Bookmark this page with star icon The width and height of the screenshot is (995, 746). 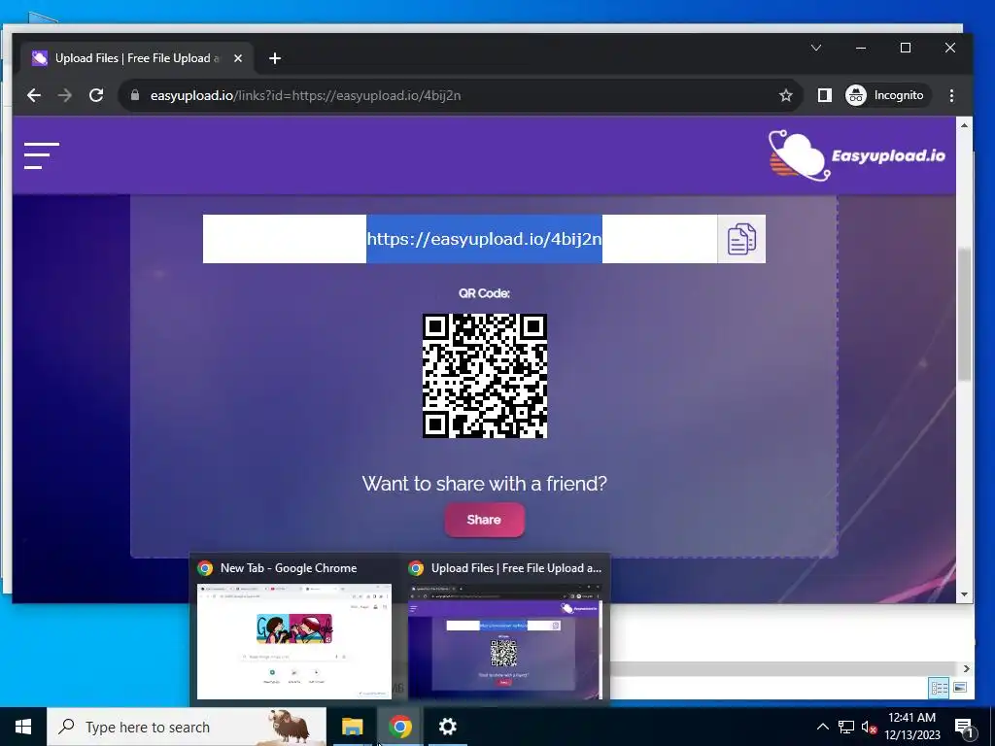[x=785, y=95]
